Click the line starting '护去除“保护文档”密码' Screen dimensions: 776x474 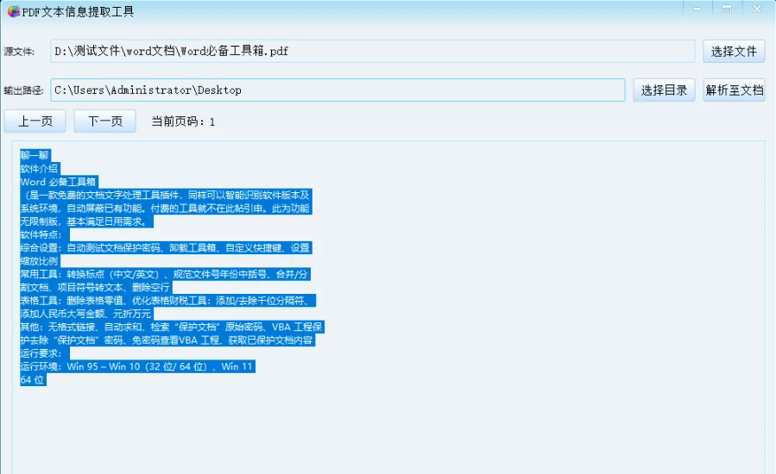coord(167,340)
